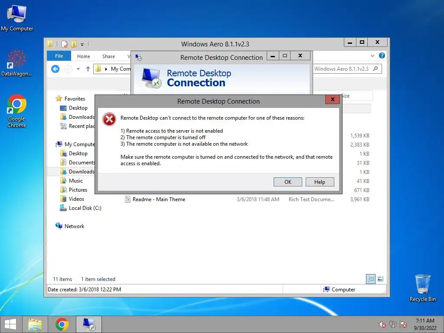Select Local Disk (C:)
This screenshot has height=333, width=444.
tap(81, 208)
